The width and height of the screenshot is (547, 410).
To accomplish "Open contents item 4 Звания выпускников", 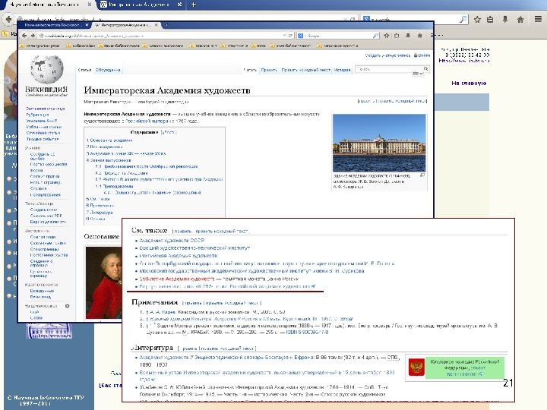I will tap(109, 160).
